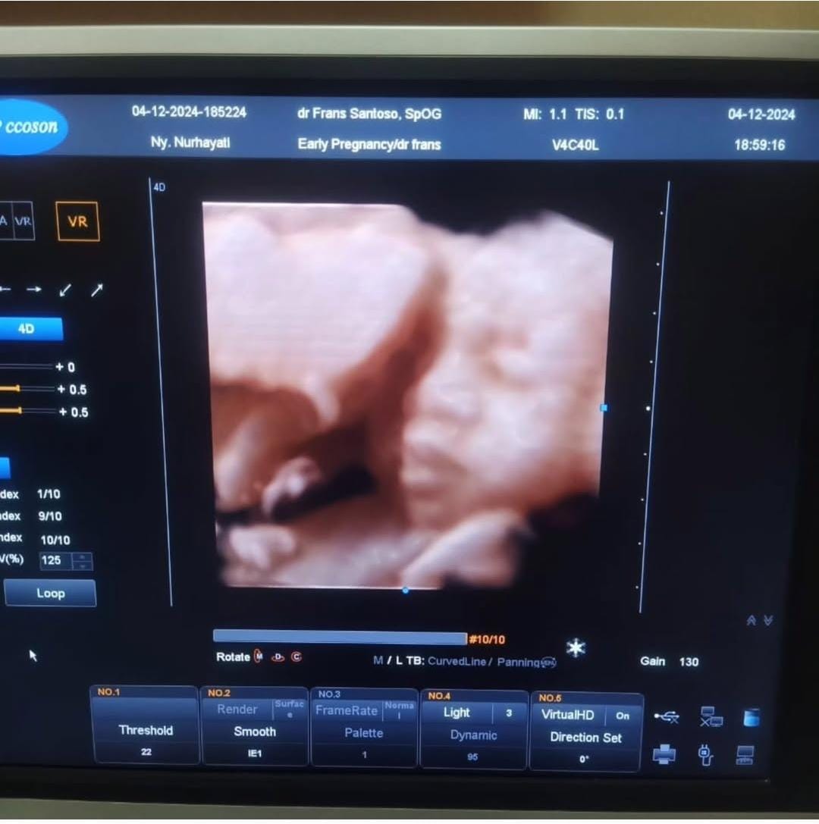Select the blue 4D mode tab
The image size is (819, 824).
(27, 329)
